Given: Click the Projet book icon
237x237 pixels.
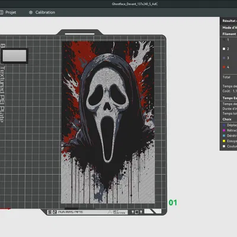Looking at the screenshot, I should [x=2, y=12].
